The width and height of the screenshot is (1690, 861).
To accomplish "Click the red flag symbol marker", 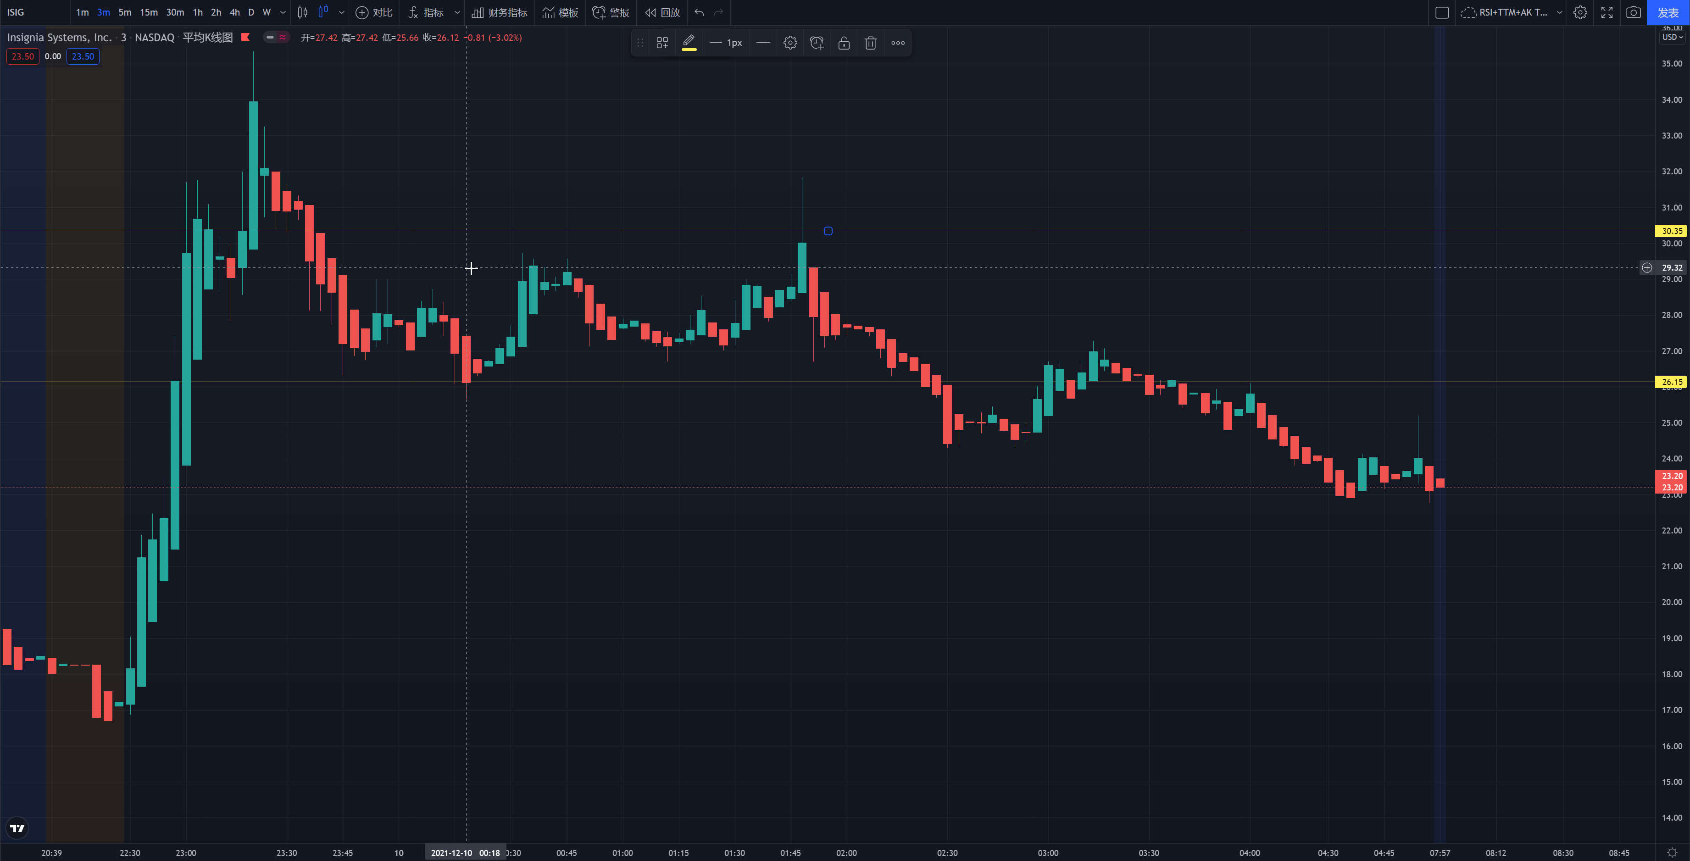I will tap(245, 38).
